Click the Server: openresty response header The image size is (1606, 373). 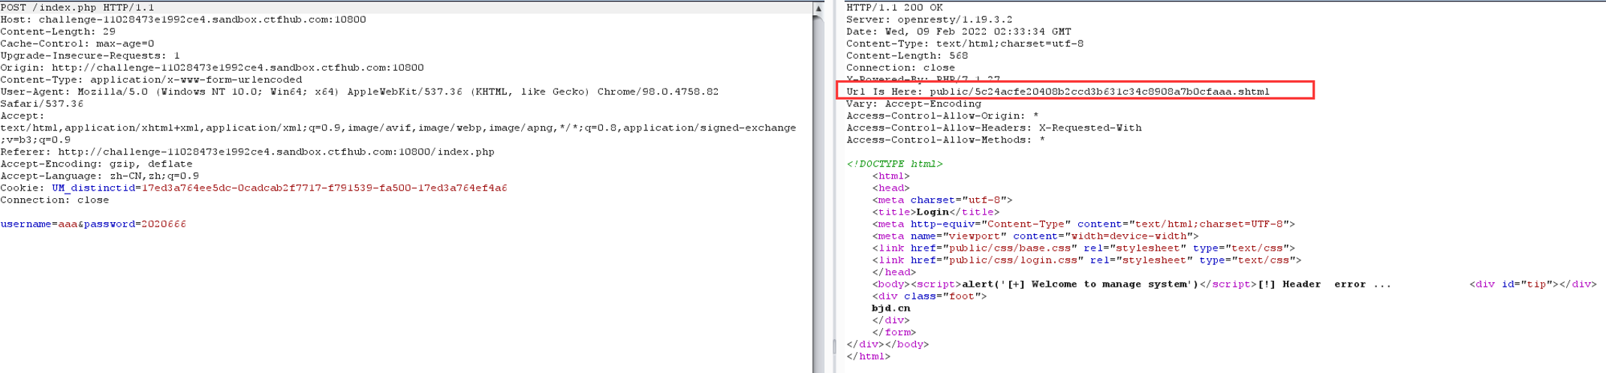(929, 20)
